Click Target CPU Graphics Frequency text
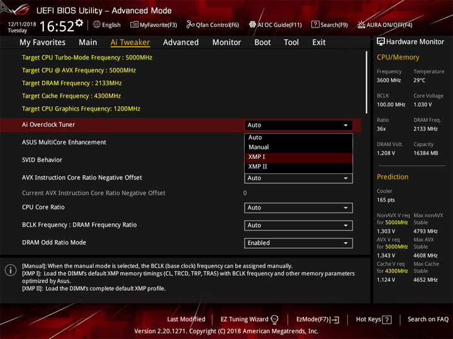Screen dimensions: 453x339 pyautogui.click(x=81, y=109)
